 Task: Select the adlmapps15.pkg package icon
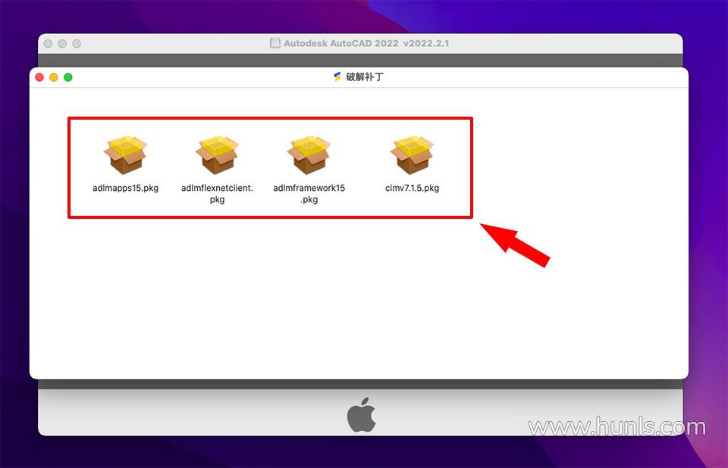pyautogui.click(x=125, y=155)
